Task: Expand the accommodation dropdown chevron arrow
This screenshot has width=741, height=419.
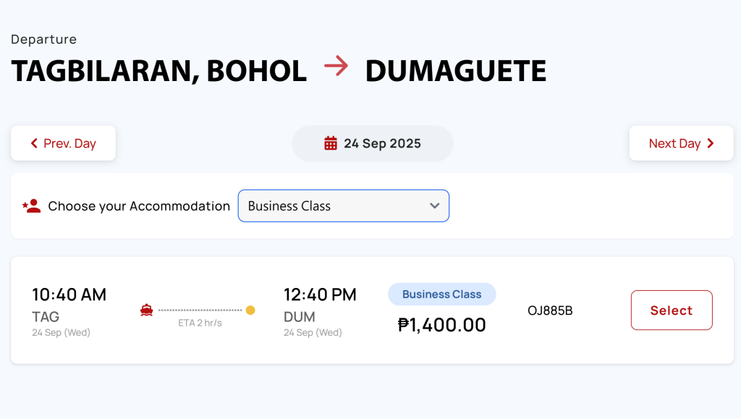Action: (434, 206)
